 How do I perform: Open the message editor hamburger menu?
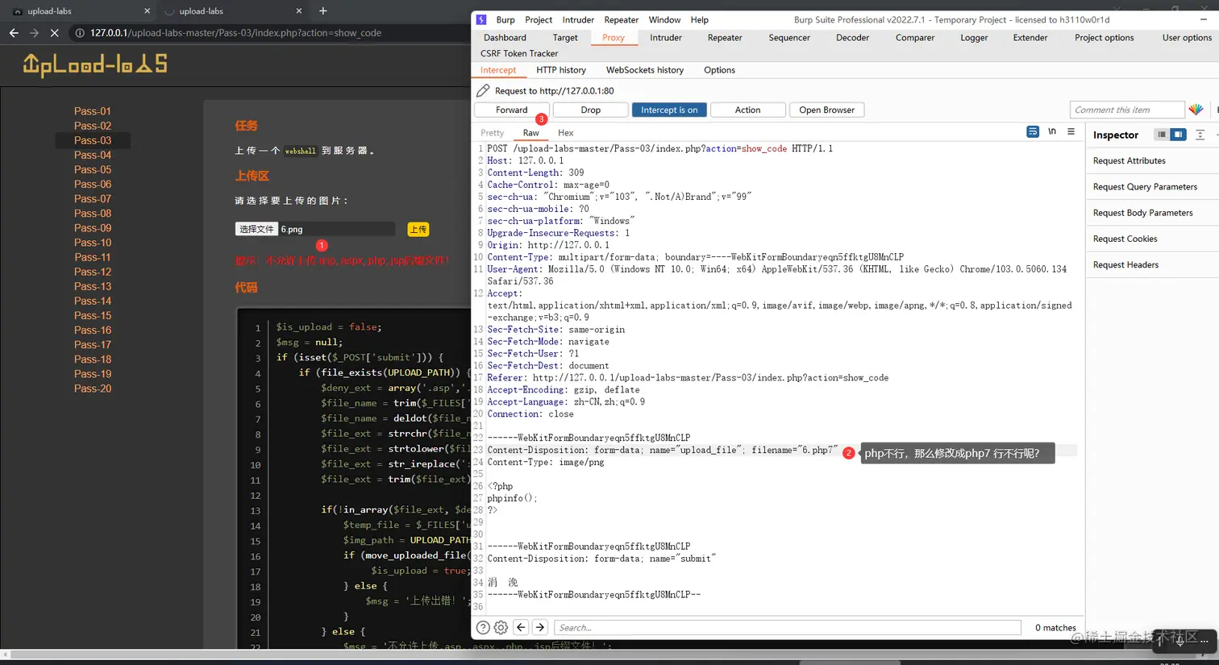coord(1071,131)
